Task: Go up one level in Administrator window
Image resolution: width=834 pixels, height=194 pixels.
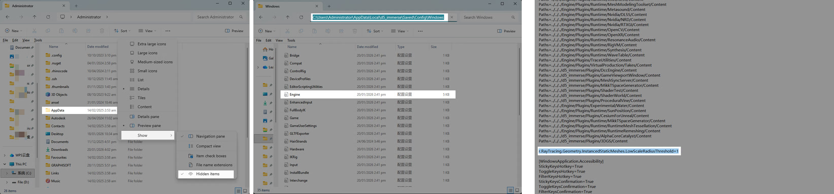Action: [x=35, y=17]
